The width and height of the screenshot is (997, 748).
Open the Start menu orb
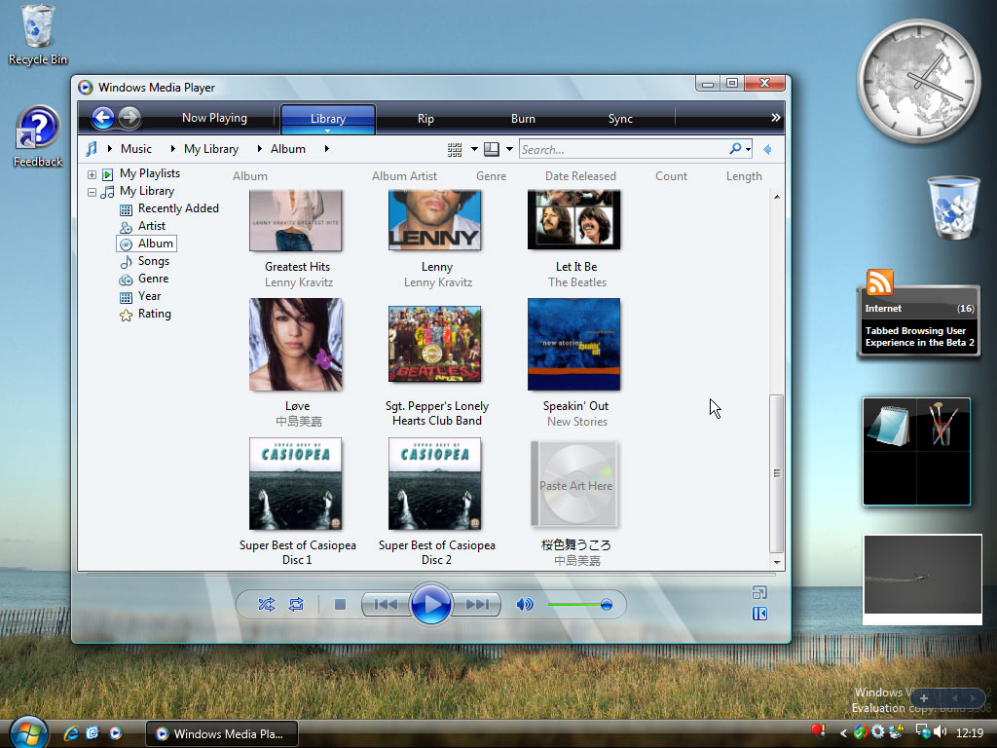pyautogui.click(x=28, y=732)
